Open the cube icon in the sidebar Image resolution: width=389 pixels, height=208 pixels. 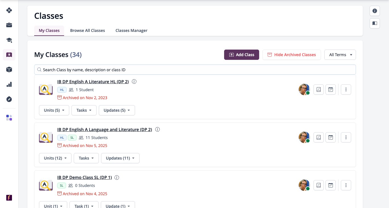(9, 70)
